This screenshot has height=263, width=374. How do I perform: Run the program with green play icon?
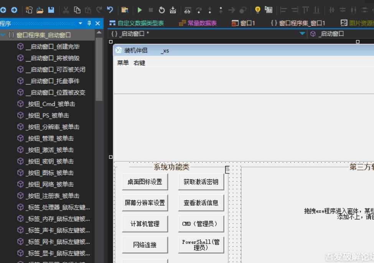tap(140, 10)
